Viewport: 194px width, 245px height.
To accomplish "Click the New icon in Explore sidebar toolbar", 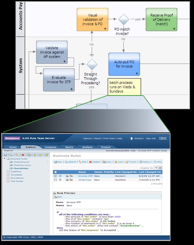I will 6,155.
